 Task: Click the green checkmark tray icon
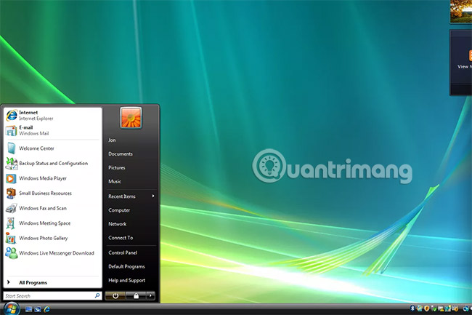point(434,308)
